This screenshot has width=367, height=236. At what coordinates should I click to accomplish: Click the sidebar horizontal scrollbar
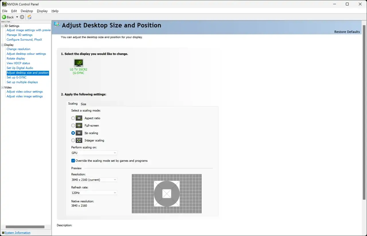coord(25,227)
